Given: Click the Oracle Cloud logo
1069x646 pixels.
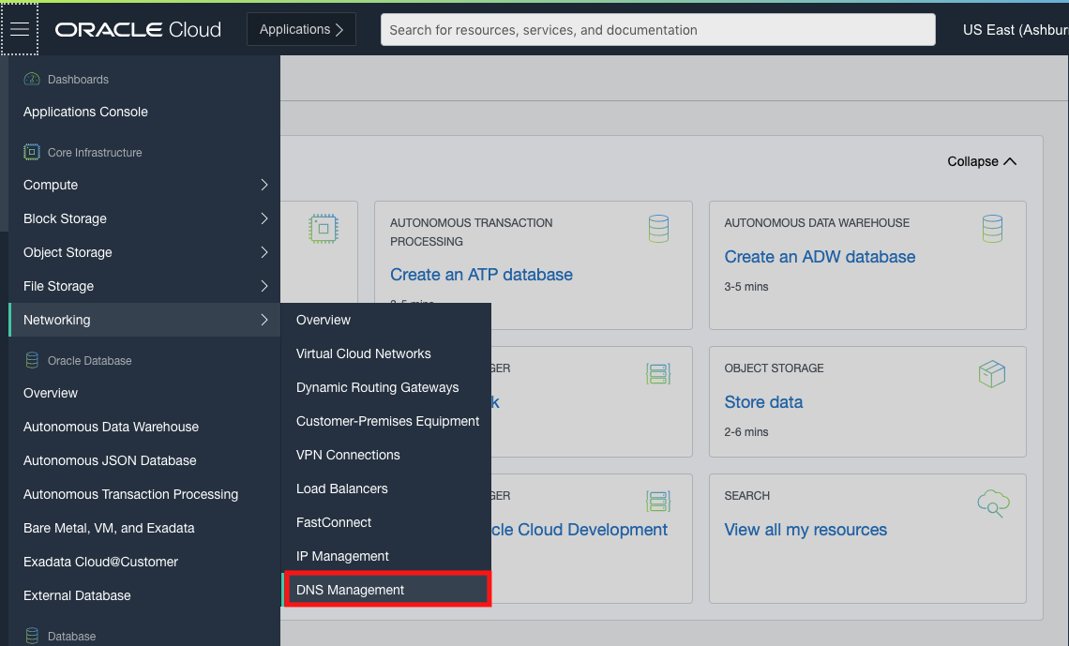Looking at the screenshot, I should [x=137, y=29].
